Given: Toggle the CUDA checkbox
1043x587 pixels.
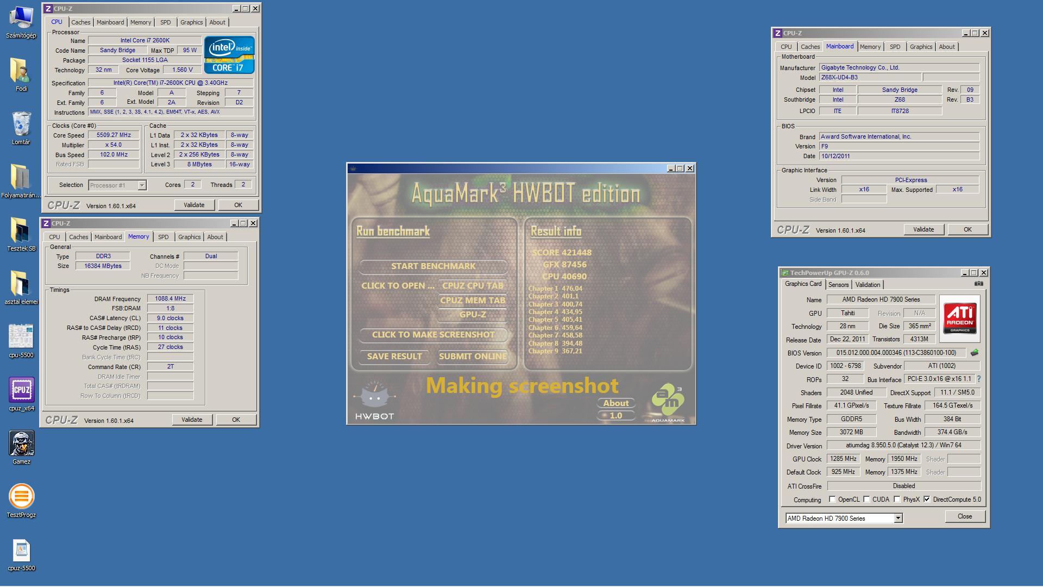Looking at the screenshot, I should pyautogui.click(x=866, y=499).
